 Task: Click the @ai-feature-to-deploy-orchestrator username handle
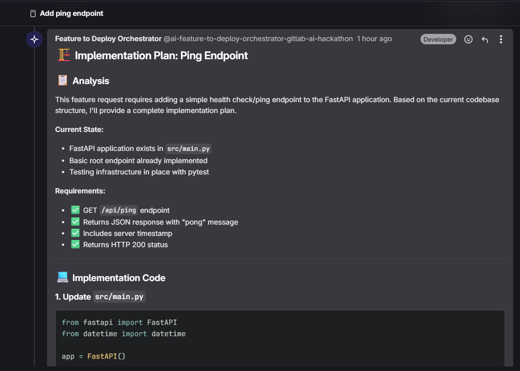coord(258,39)
